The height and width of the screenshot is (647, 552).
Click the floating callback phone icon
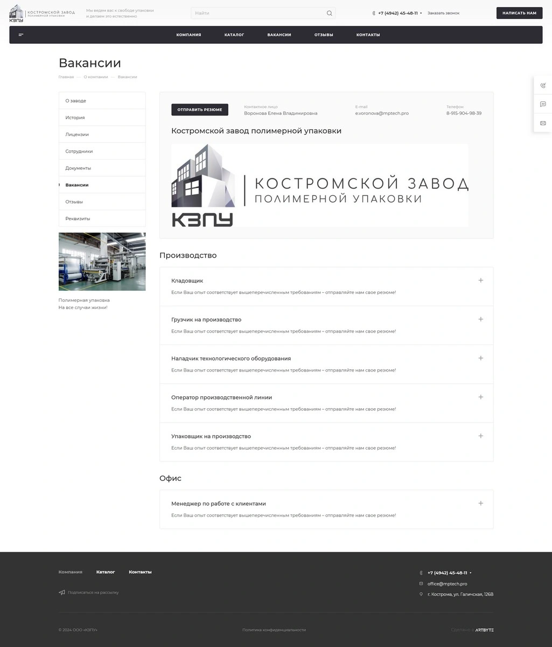pyautogui.click(x=543, y=85)
